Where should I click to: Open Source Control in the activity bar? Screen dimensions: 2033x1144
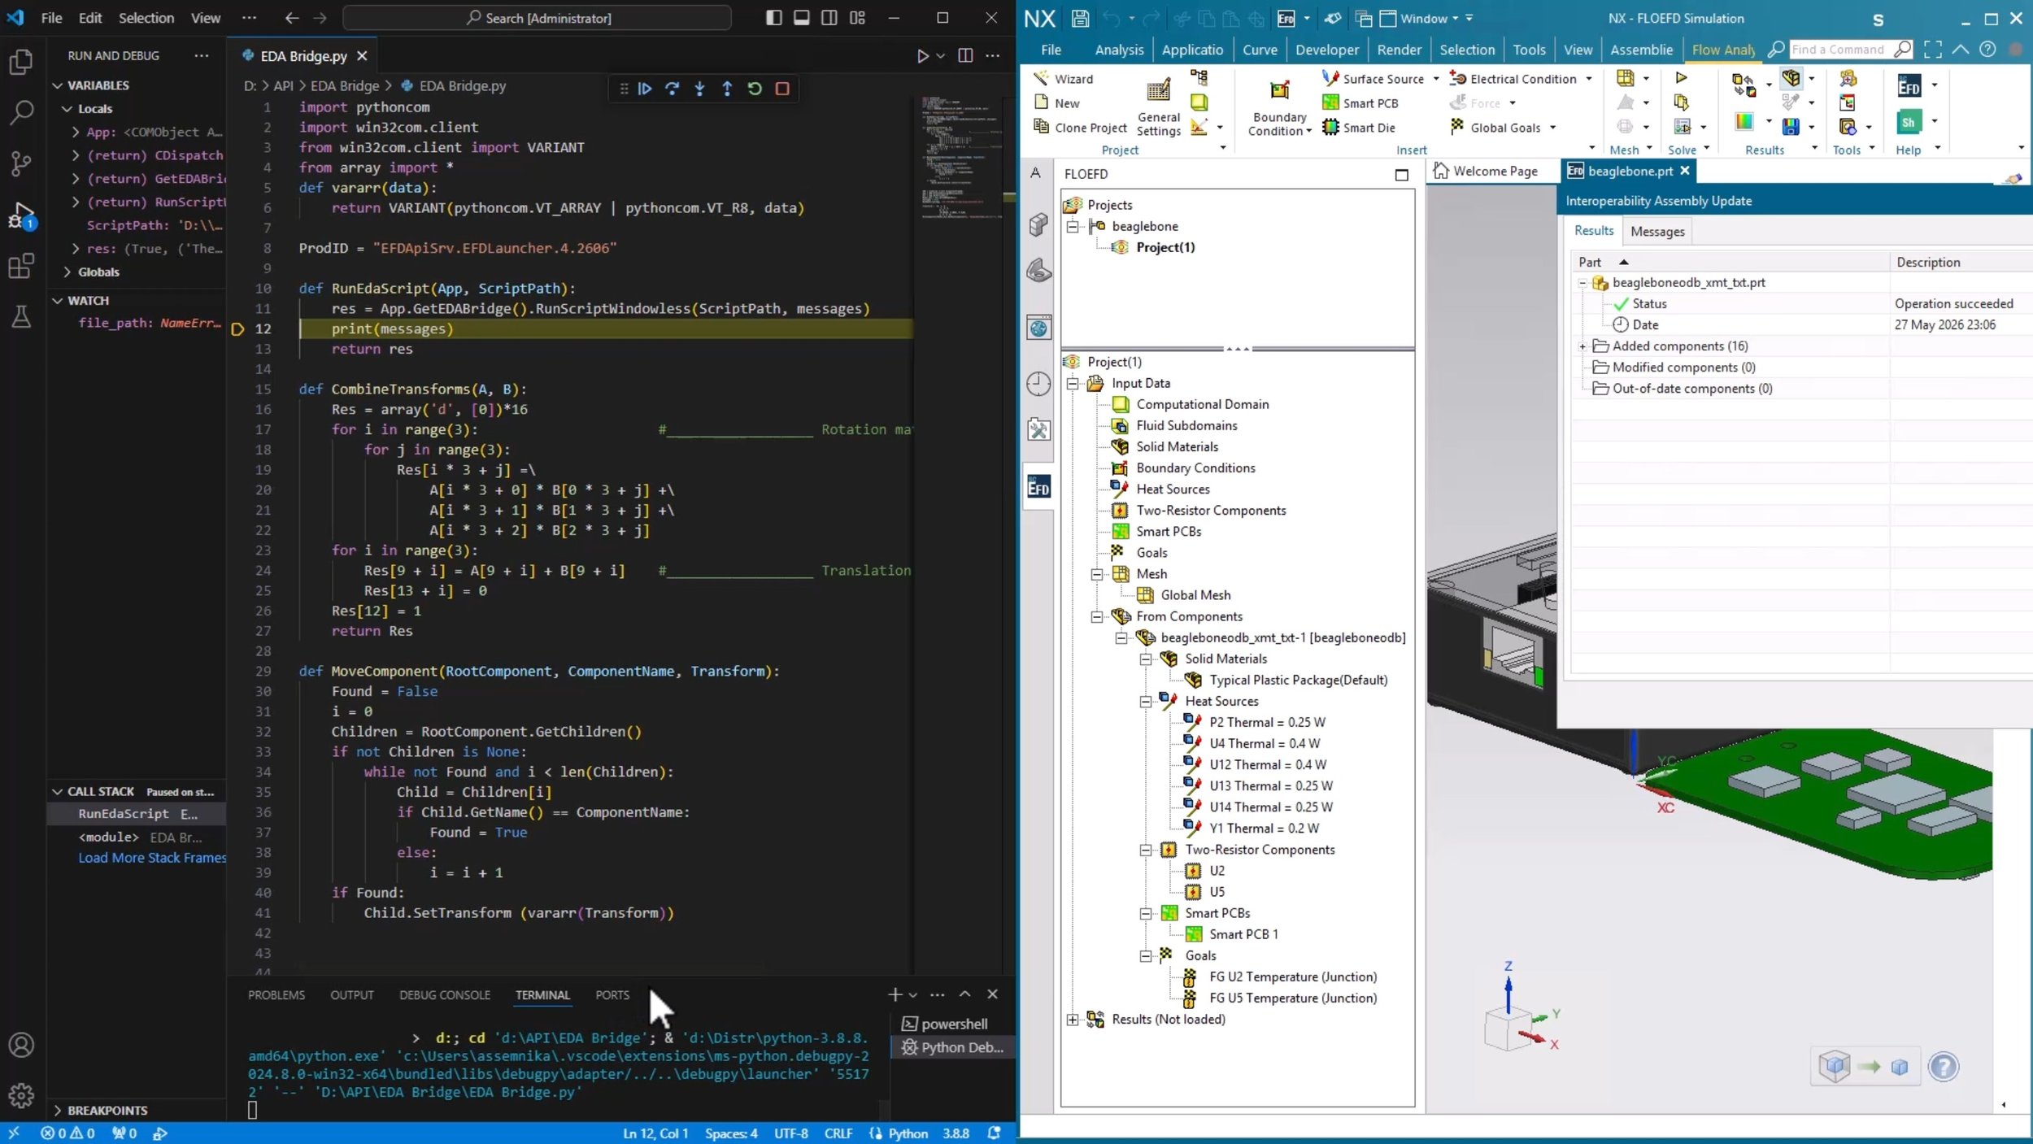(x=21, y=163)
